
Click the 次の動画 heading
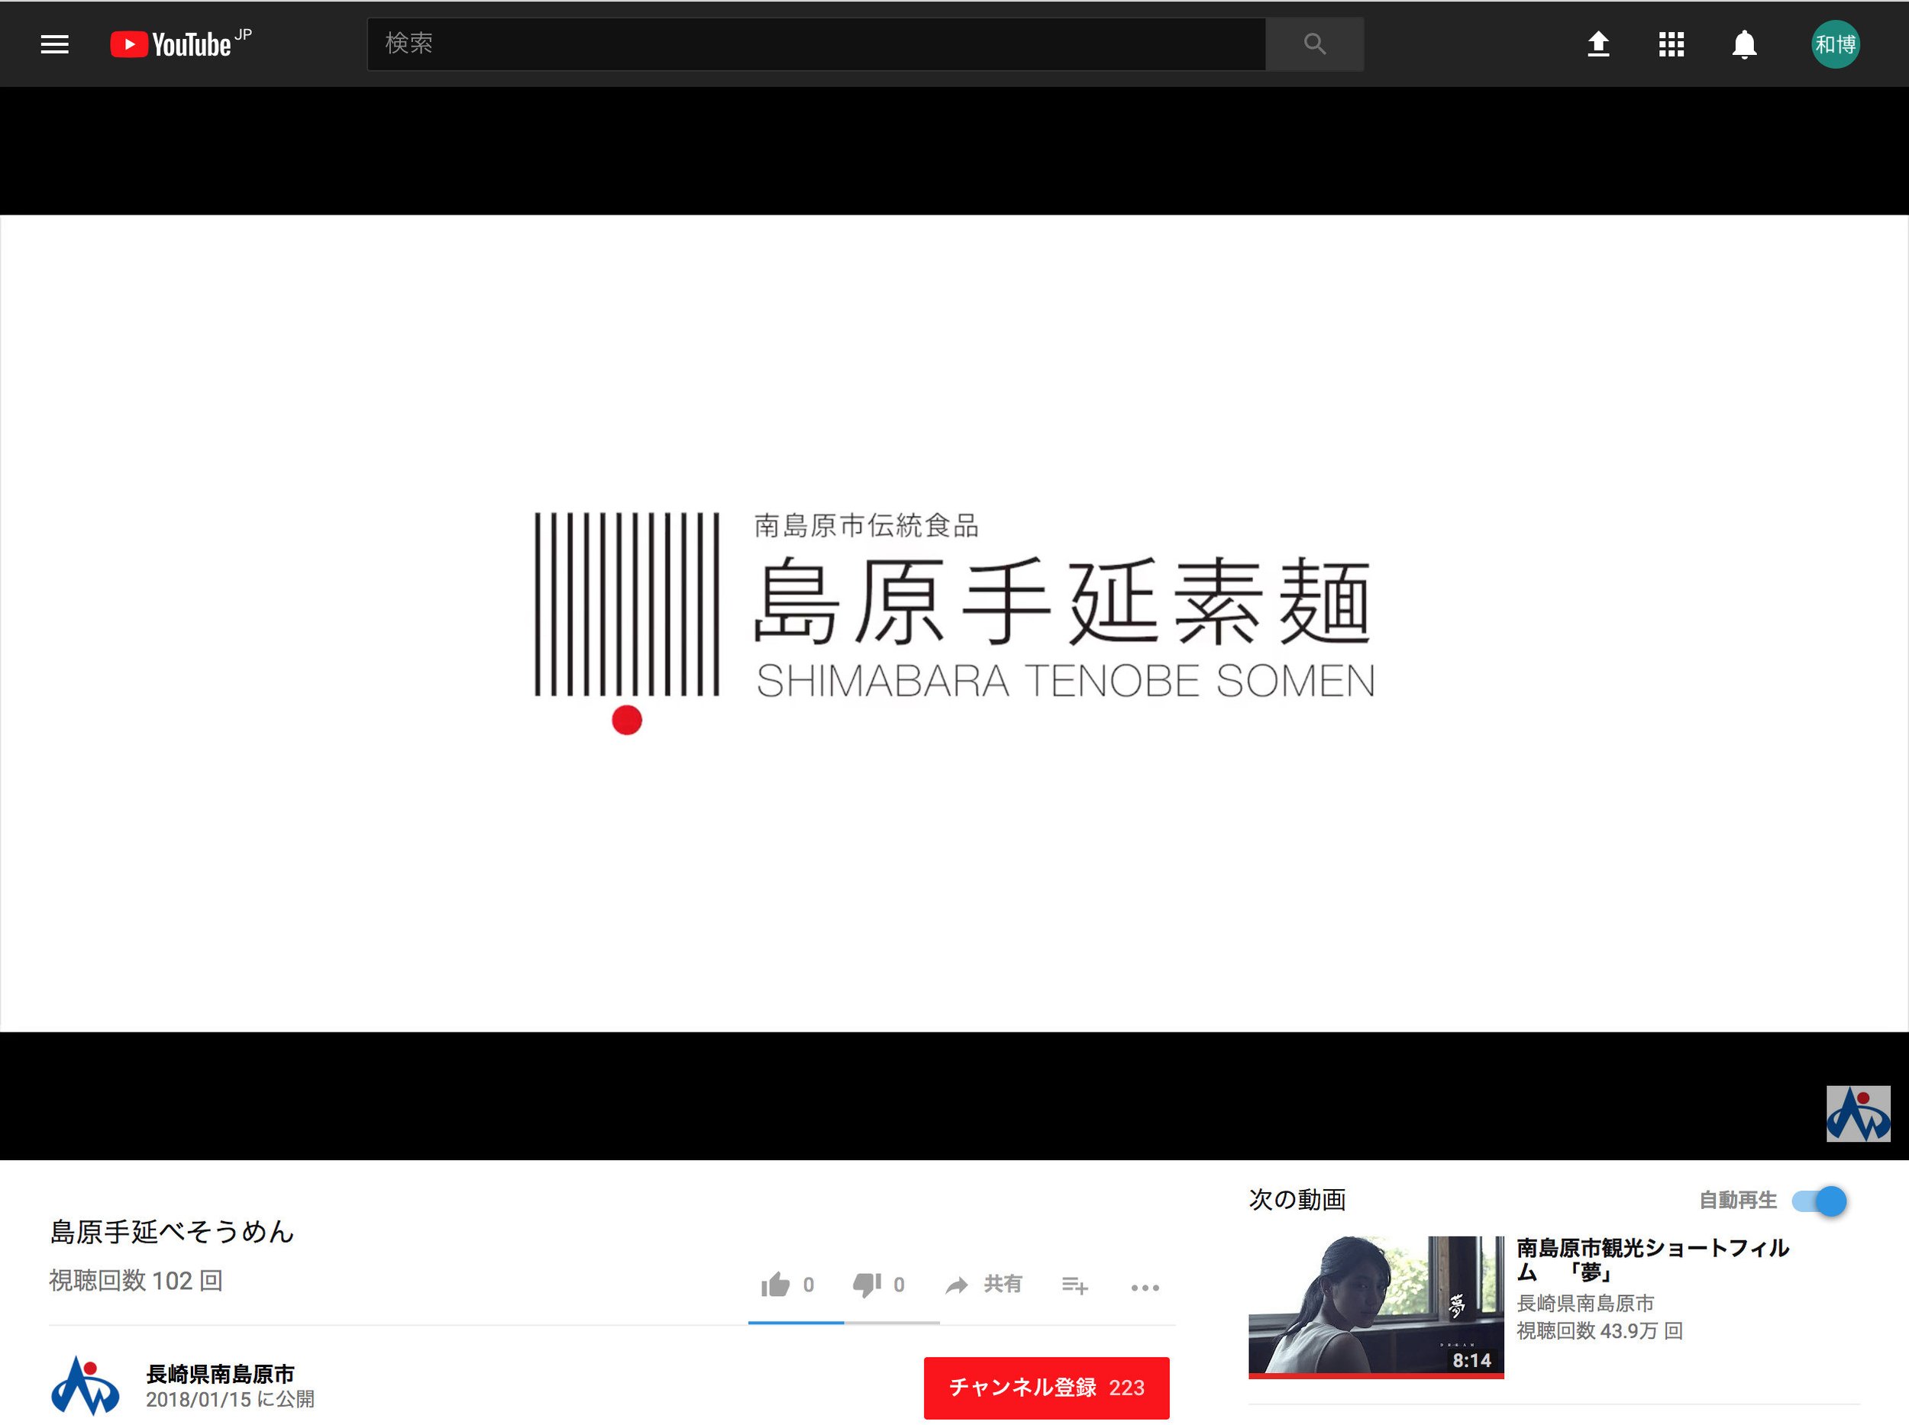click(x=1297, y=1200)
